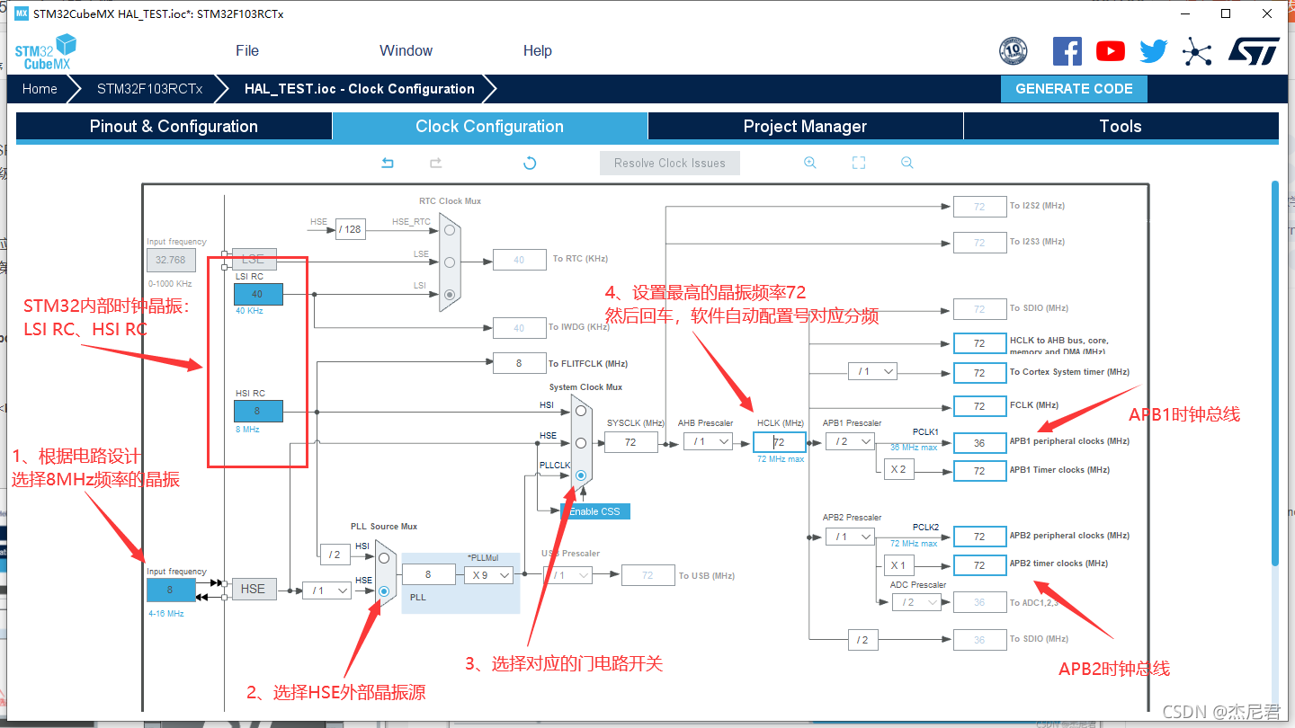Image resolution: width=1295 pixels, height=728 pixels.
Task: Open the HSE /1 prescaler dropdown
Action: tap(326, 590)
